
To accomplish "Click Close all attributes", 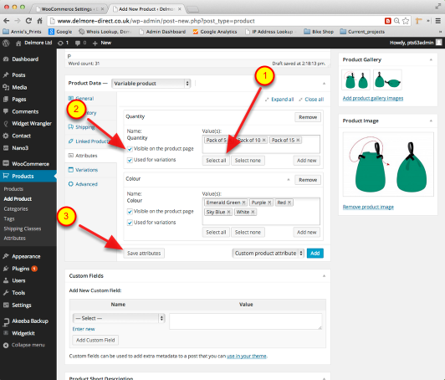I will pos(315,100).
